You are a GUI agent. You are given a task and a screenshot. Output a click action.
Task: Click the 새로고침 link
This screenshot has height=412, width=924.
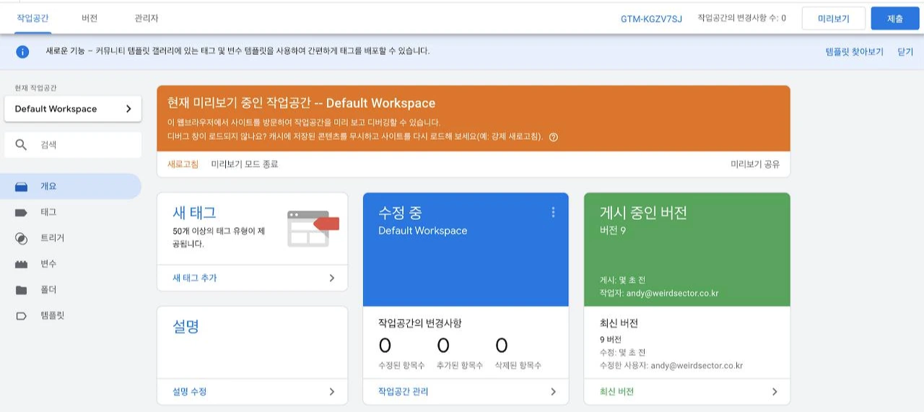pyautogui.click(x=183, y=165)
